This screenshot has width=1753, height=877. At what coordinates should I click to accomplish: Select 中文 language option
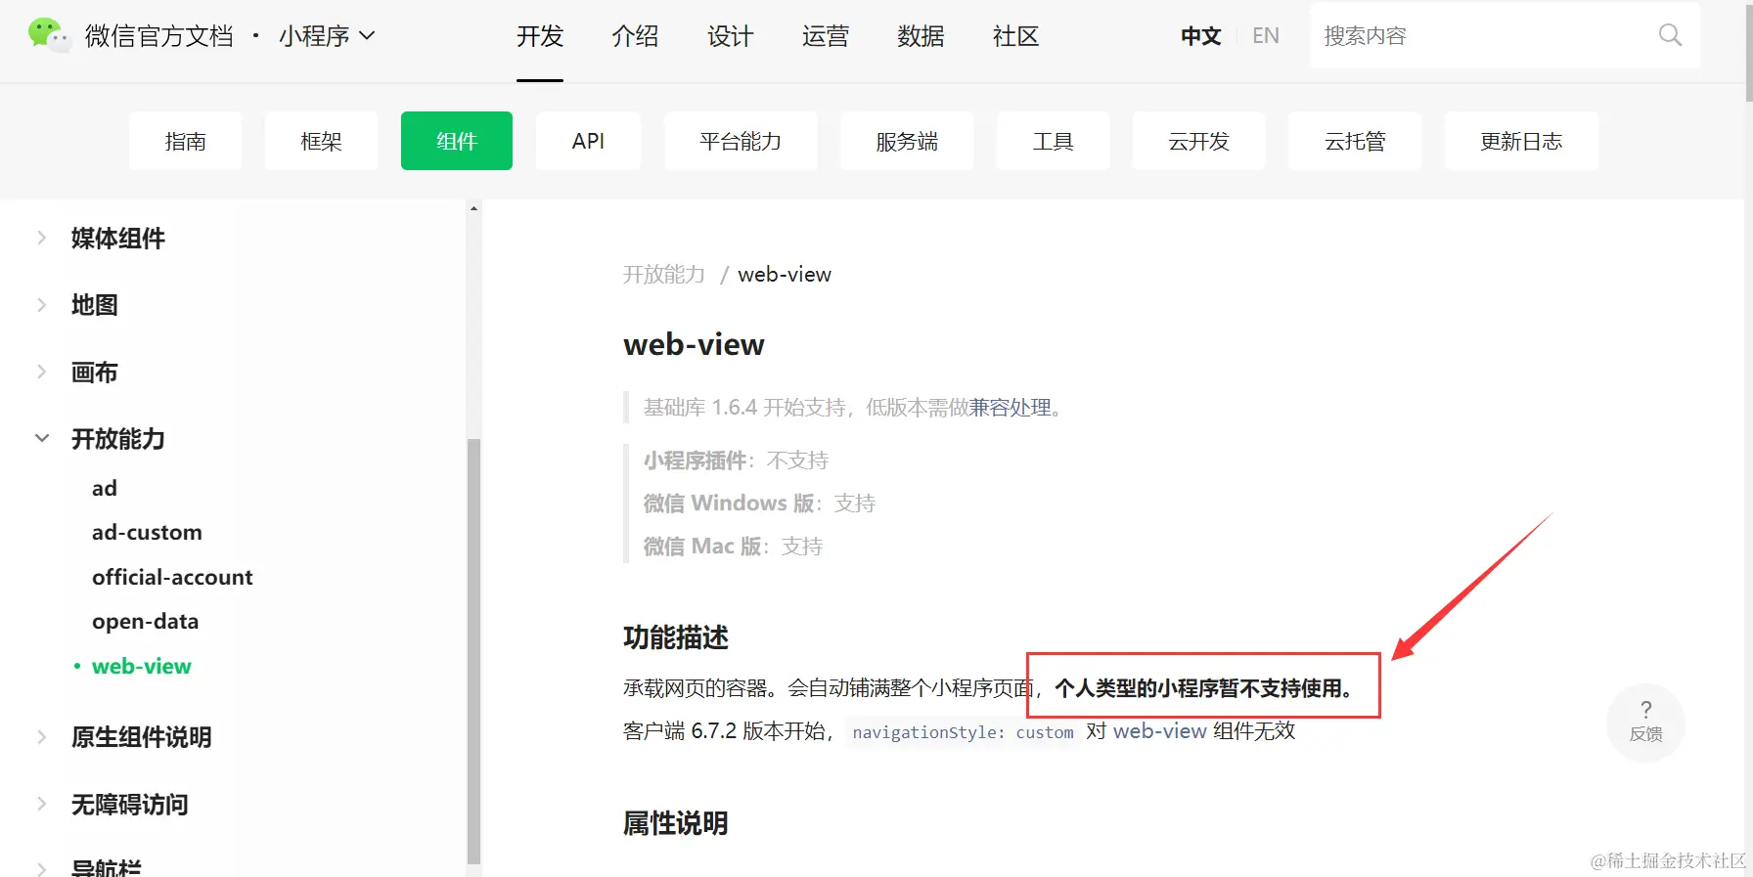[x=1200, y=36]
